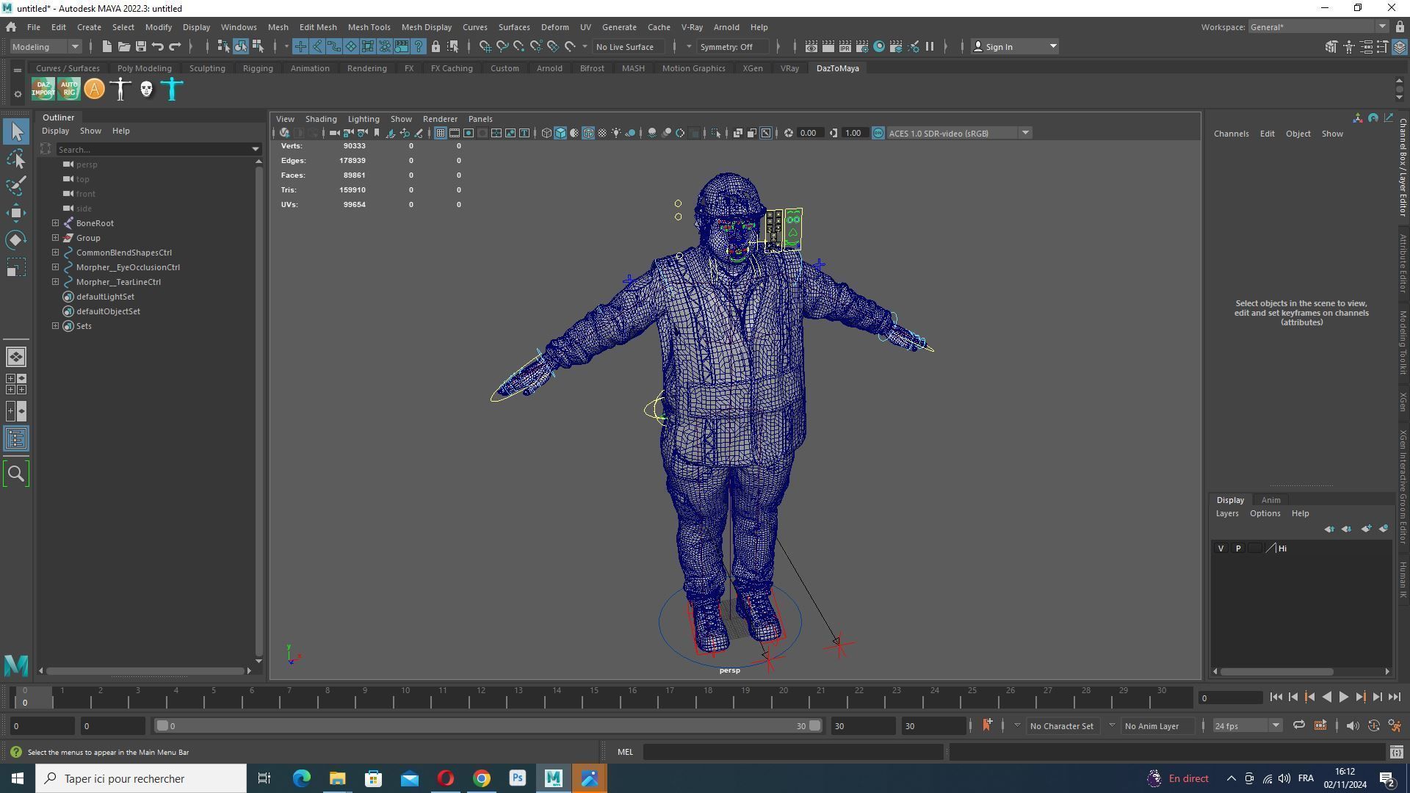Choose the Lasso select tool
The height and width of the screenshot is (793, 1410).
(16, 159)
